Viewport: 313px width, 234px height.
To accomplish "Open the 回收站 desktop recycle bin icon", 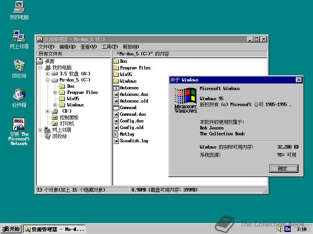I will pos(19,69).
